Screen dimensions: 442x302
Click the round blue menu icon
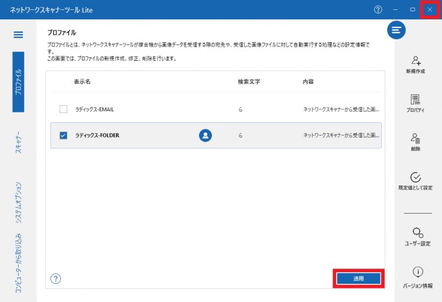tap(396, 30)
